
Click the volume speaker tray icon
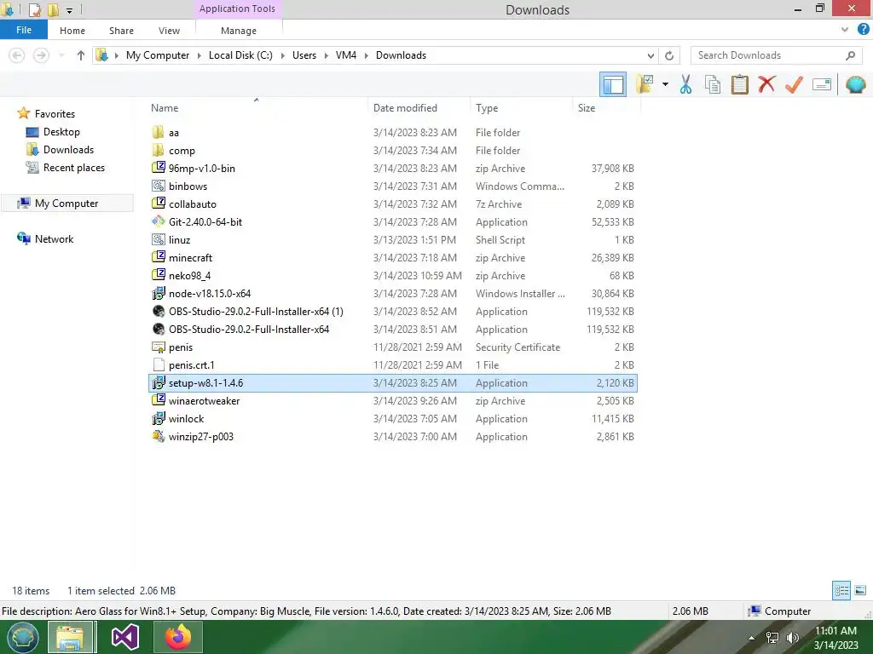(x=792, y=638)
